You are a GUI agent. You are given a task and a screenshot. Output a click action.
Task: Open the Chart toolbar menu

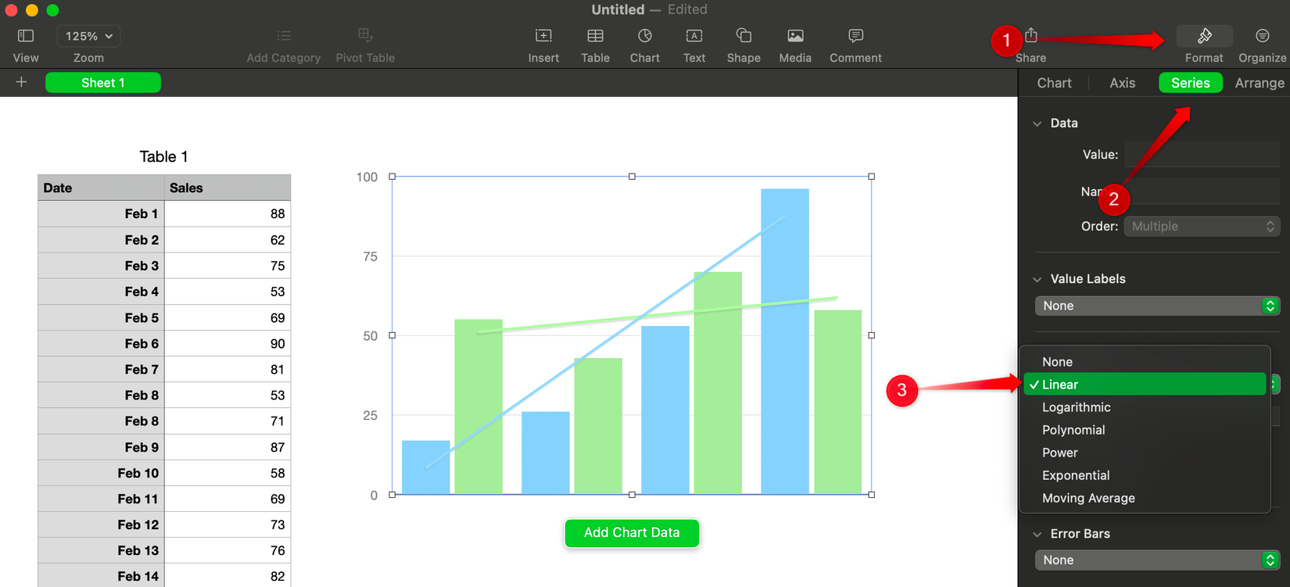(645, 36)
